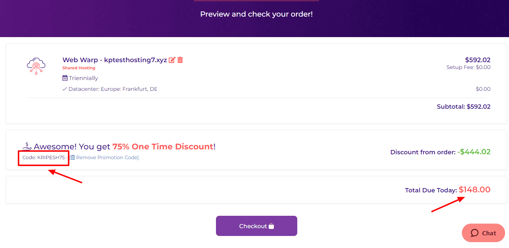Click the hand-with-dollar discount icon
509x248 pixels.
point(27,146)
